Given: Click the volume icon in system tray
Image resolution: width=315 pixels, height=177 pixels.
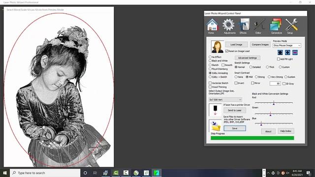Looking at the screenshot, I should click(287, 173).
